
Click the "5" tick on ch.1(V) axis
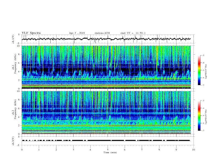click(x=19, y=35)
